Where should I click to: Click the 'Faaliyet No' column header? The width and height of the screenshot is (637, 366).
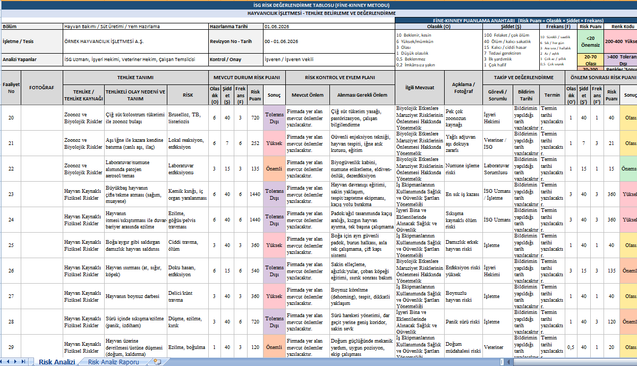pos(11,88)
